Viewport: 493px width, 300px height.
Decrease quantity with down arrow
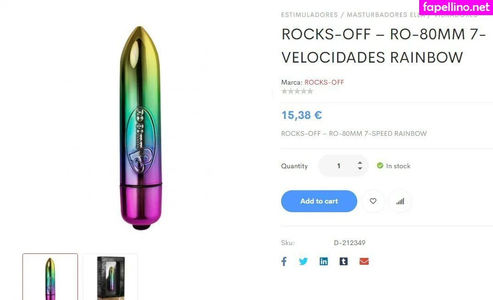pos(360,168)
